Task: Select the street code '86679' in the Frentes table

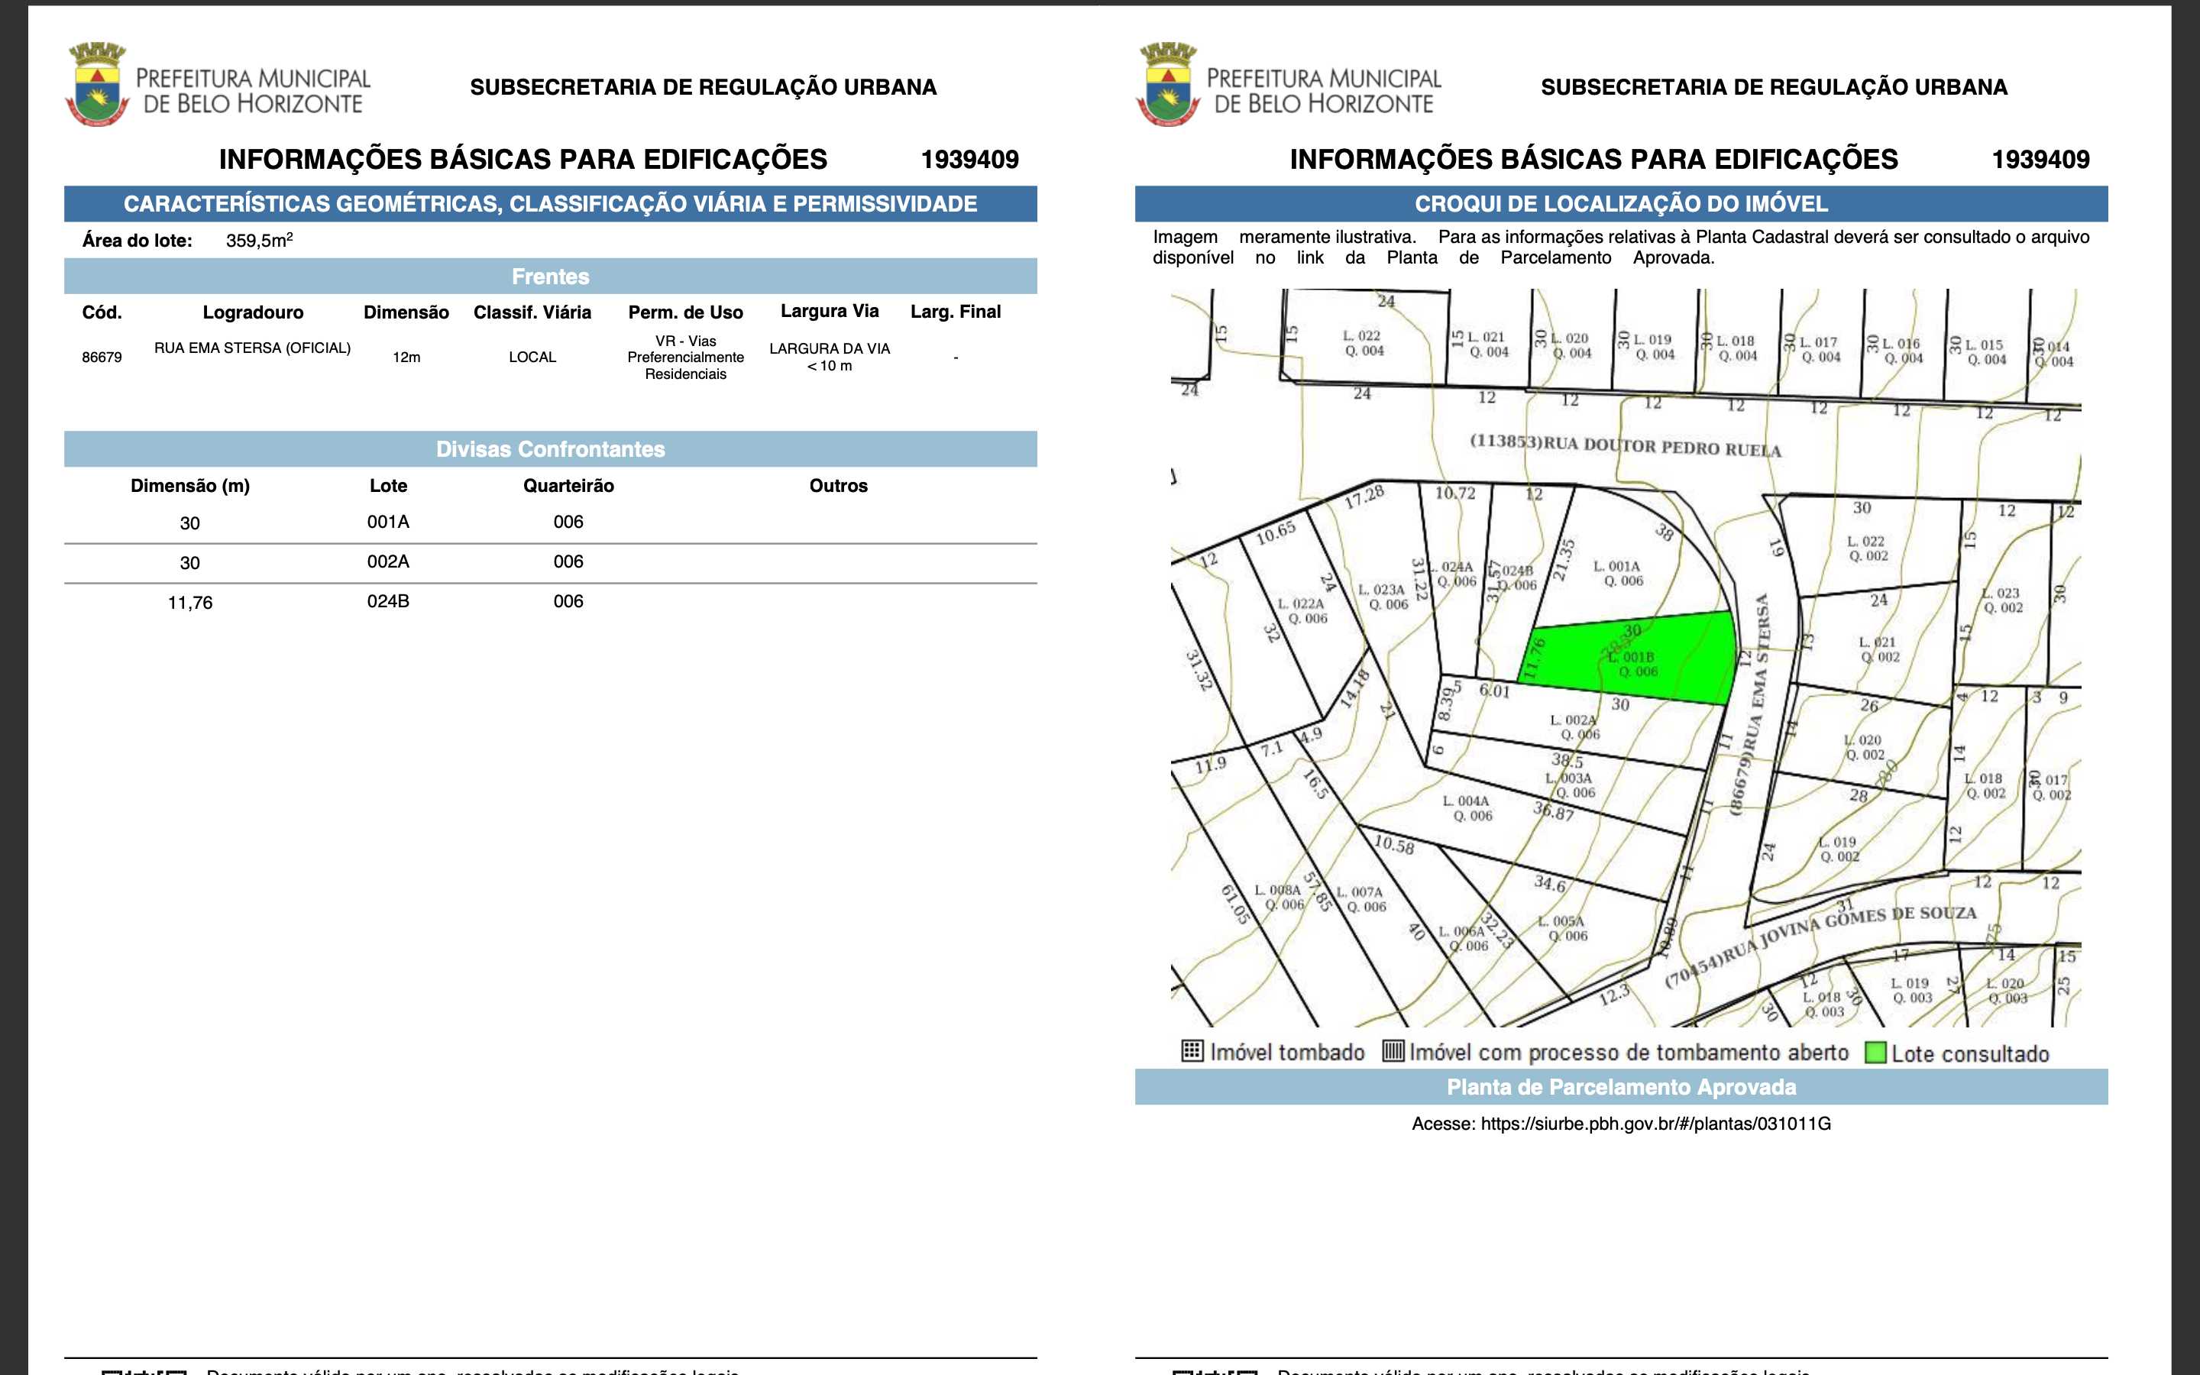Action: [x=102, y=357]
